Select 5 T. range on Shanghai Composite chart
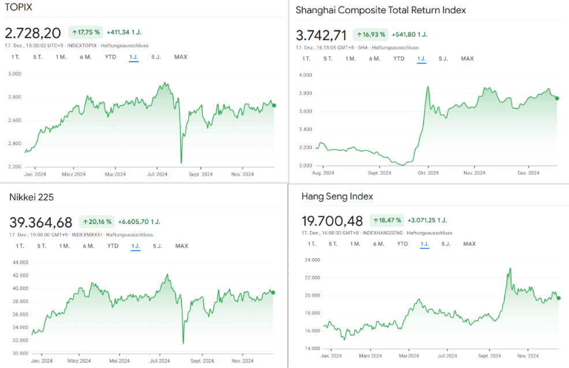Screen dimensions: 569x368 tap(328, 59)
